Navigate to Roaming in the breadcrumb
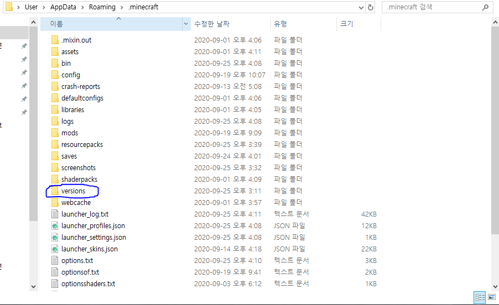Screen dimensions: 499x305 click(x=102, y=7)
